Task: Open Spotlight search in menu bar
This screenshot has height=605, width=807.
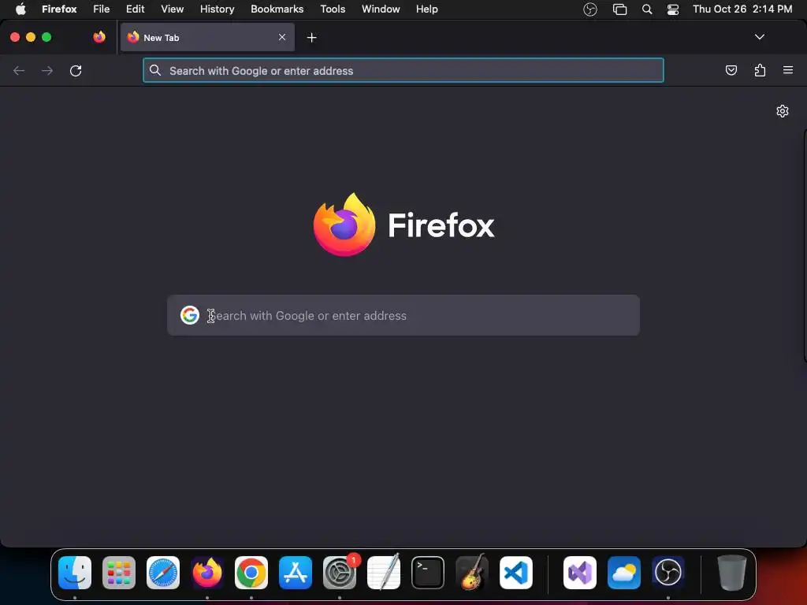Action: [x=647, y=9]
